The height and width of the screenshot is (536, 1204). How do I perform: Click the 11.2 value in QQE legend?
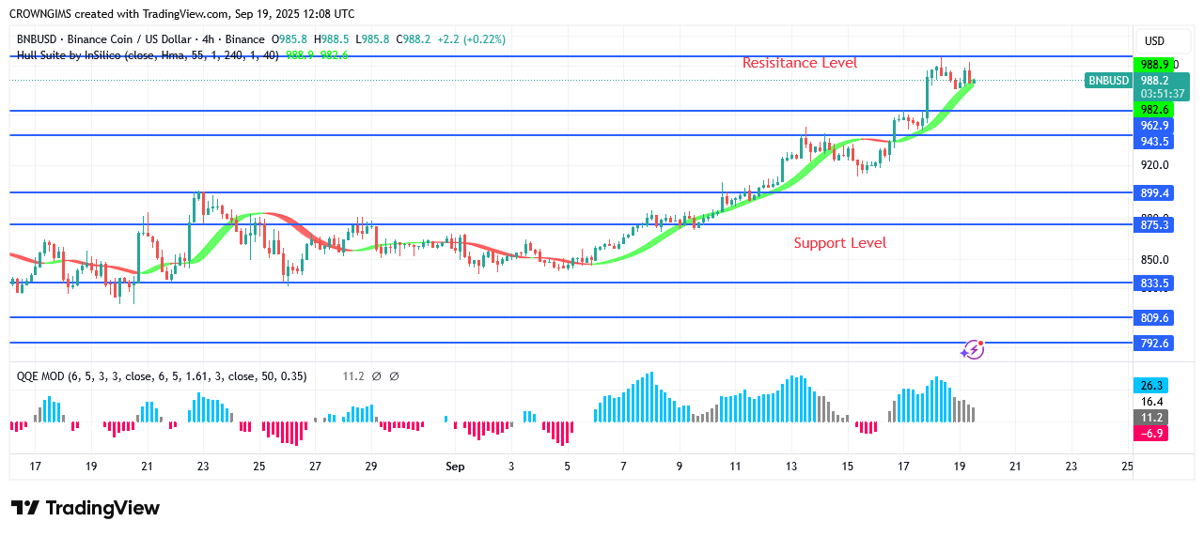pos(353,376)
